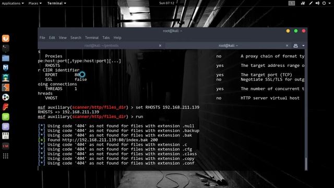Switch to the root@kali ~ tab

[228, 45]
